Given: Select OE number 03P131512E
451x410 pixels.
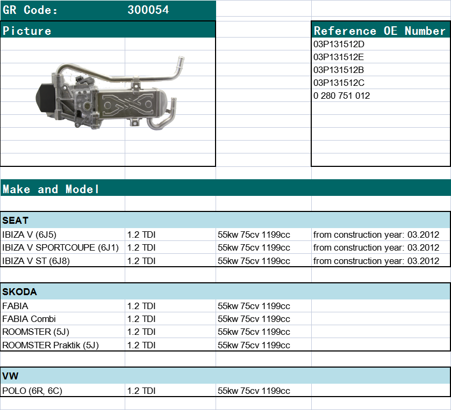Looking at the screenshot, I should pyautogui.click(x=381, y=57).
